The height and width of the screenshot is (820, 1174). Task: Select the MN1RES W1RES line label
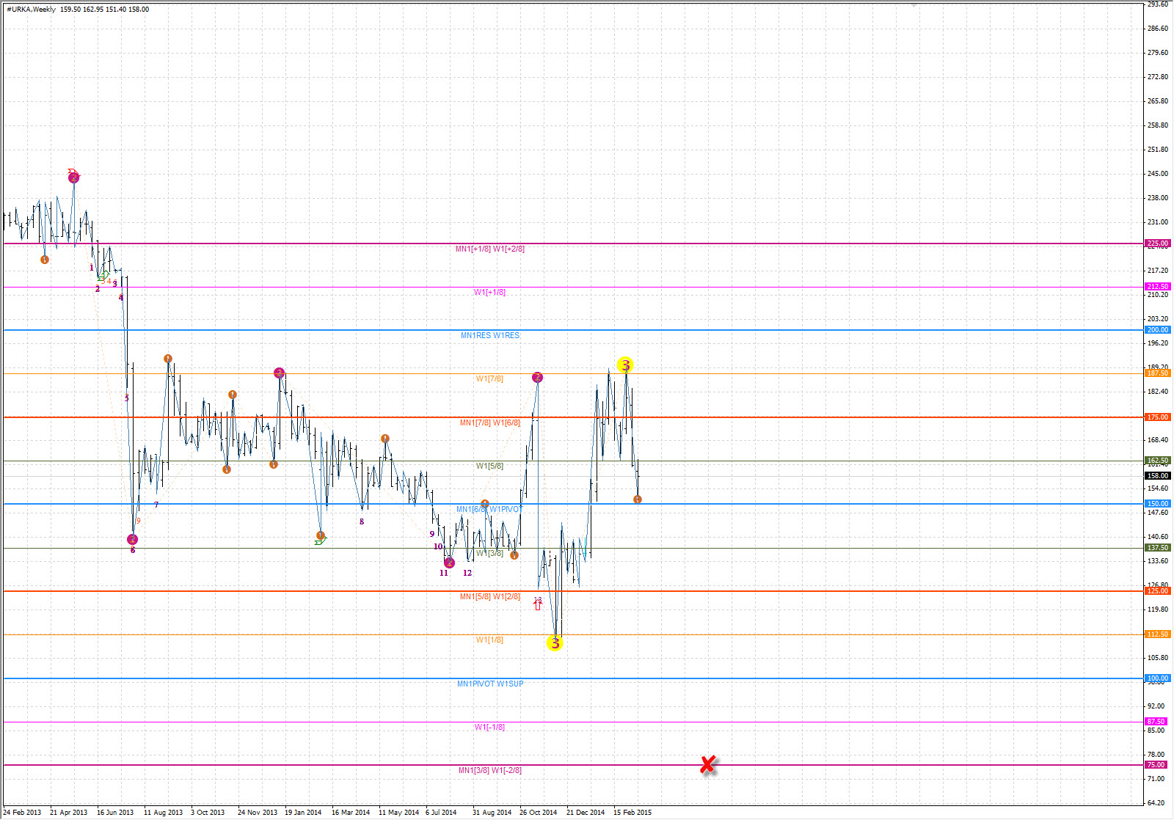489,335
